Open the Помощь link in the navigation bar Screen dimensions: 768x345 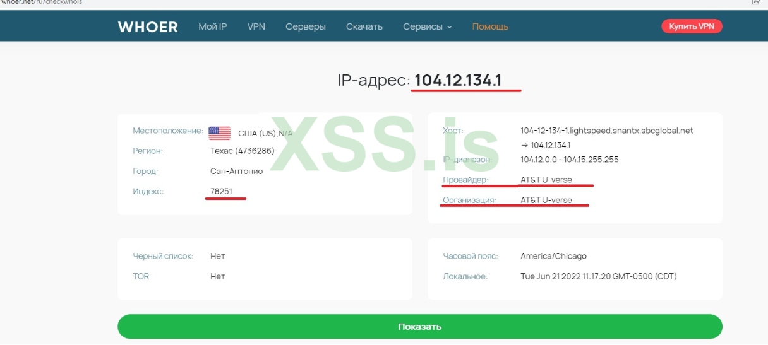[x=490, y=26]
